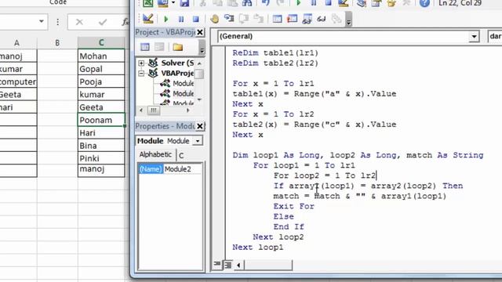Switch to the Alphabetic properties tab

coord(155,154)
